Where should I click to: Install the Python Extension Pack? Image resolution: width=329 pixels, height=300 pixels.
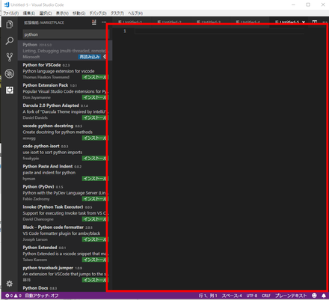click(x=95, y=97)
